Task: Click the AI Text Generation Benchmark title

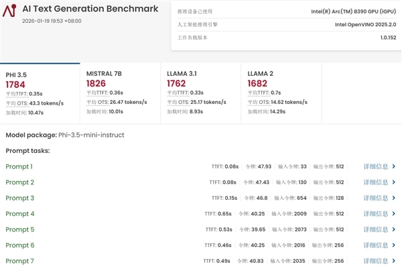Action: [90, 9]
